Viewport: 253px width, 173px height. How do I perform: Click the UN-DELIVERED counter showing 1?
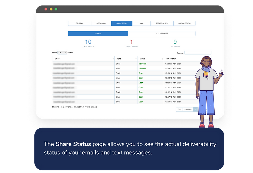[131, 43]
